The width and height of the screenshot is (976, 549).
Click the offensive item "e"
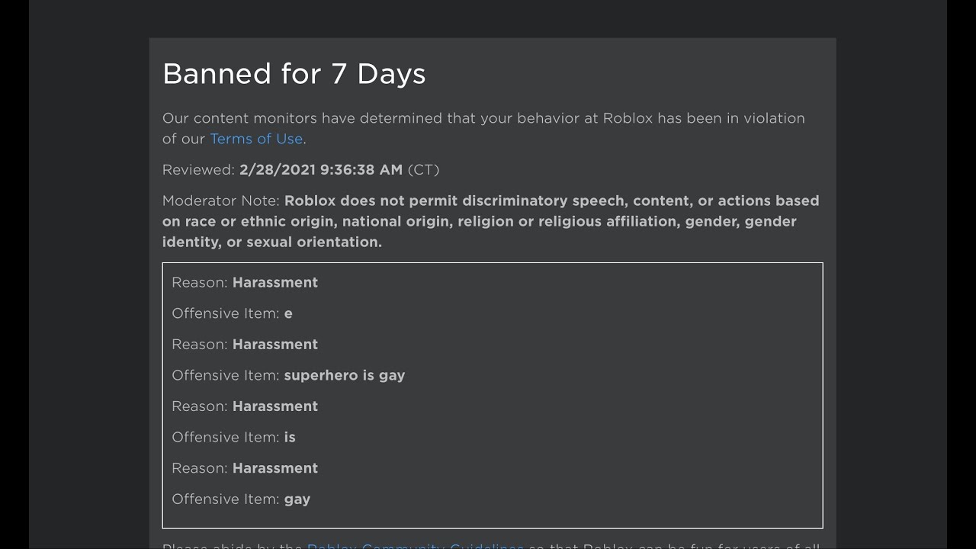pyautogui.click(x=288, y=313)
